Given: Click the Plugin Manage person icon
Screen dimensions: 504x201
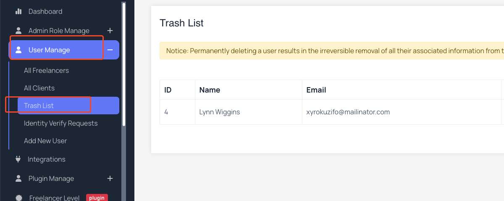Looking at the screenshot, I should [18, 178].
